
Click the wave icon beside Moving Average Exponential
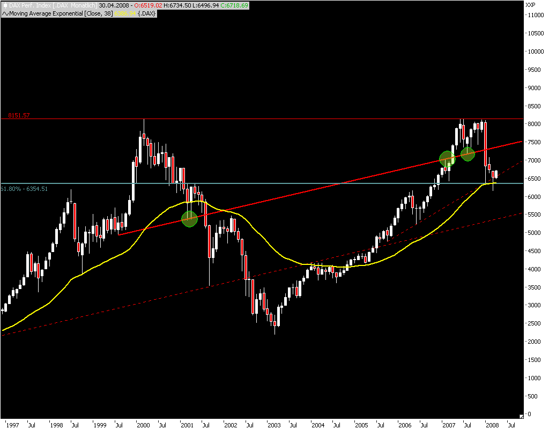5,13
